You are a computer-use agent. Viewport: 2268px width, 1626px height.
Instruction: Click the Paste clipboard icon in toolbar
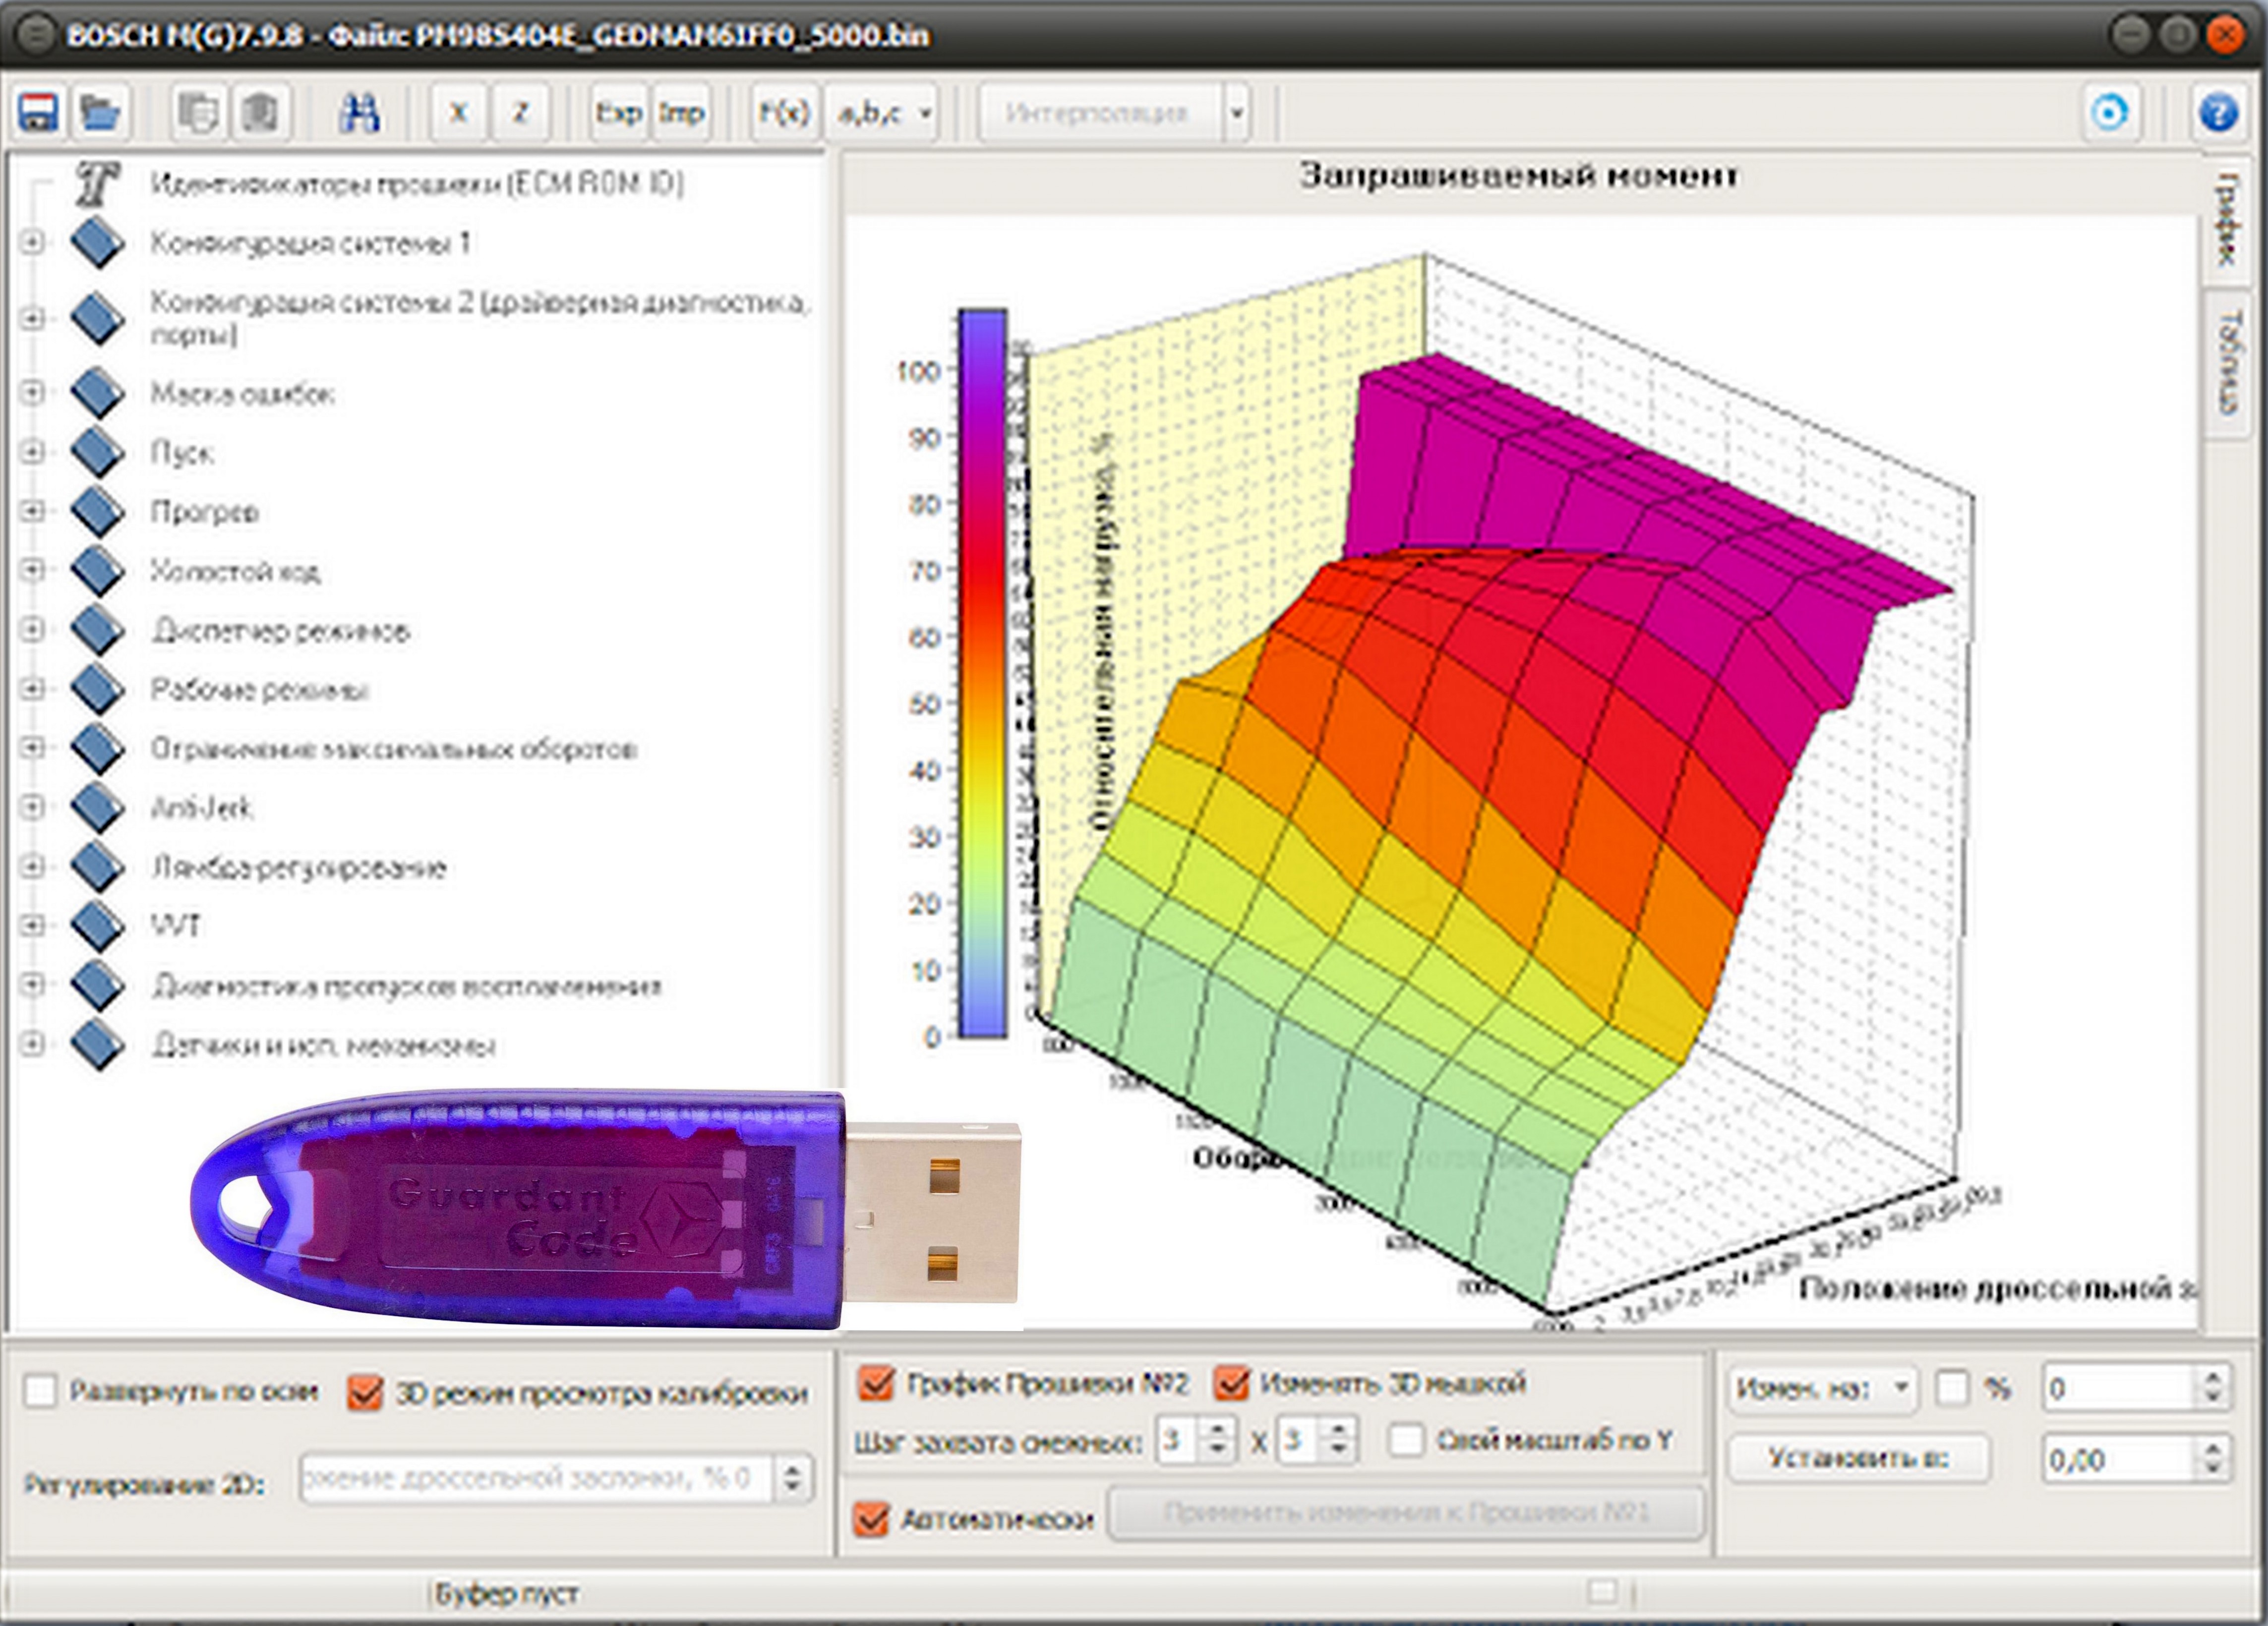click(x=260, y=112)
